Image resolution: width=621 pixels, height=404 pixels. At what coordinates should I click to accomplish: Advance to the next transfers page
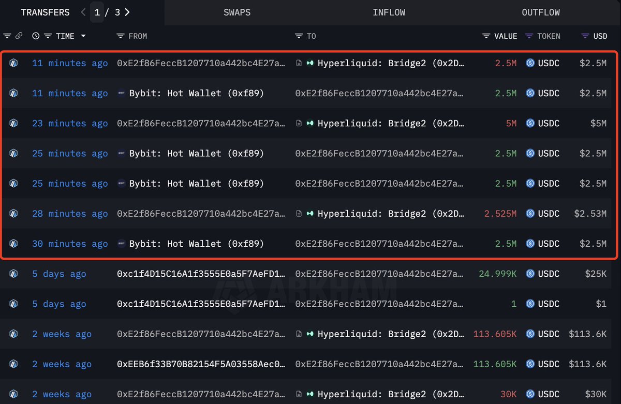pos(127,12)
